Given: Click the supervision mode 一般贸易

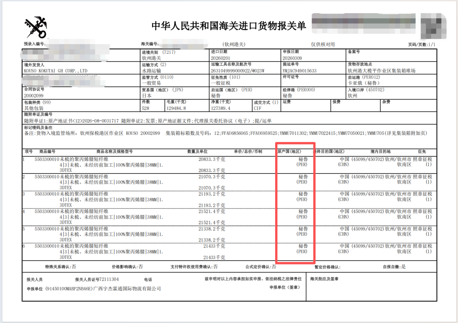Looking at the screenshot, I should coord(151,83).
